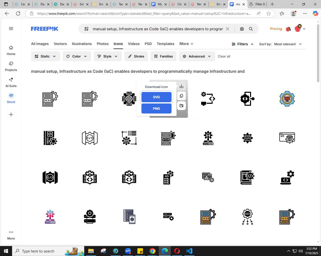Open the hamburger menu icon

(11, 28)
